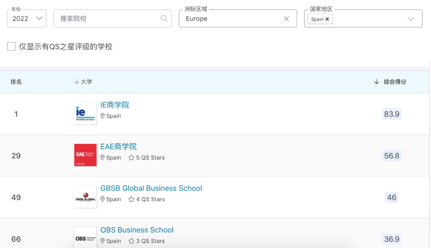Click the 排名 column header
This screenshot has width=431, height=248.
[x=16, y=82]
